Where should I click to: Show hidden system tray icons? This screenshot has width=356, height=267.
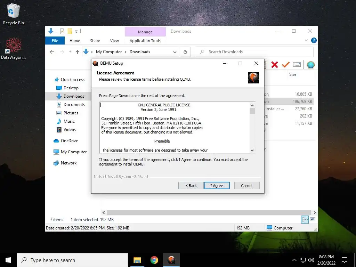pos(294,260)
